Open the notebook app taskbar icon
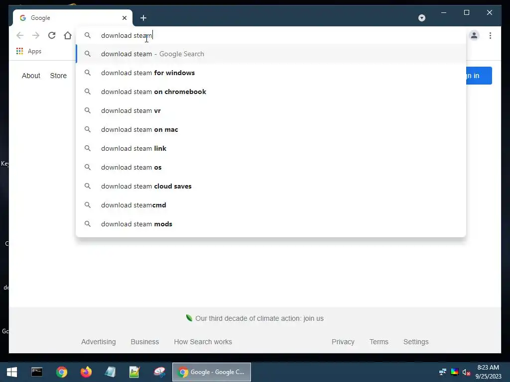Viewport: 510px width, 382px height. click(110, 372)
